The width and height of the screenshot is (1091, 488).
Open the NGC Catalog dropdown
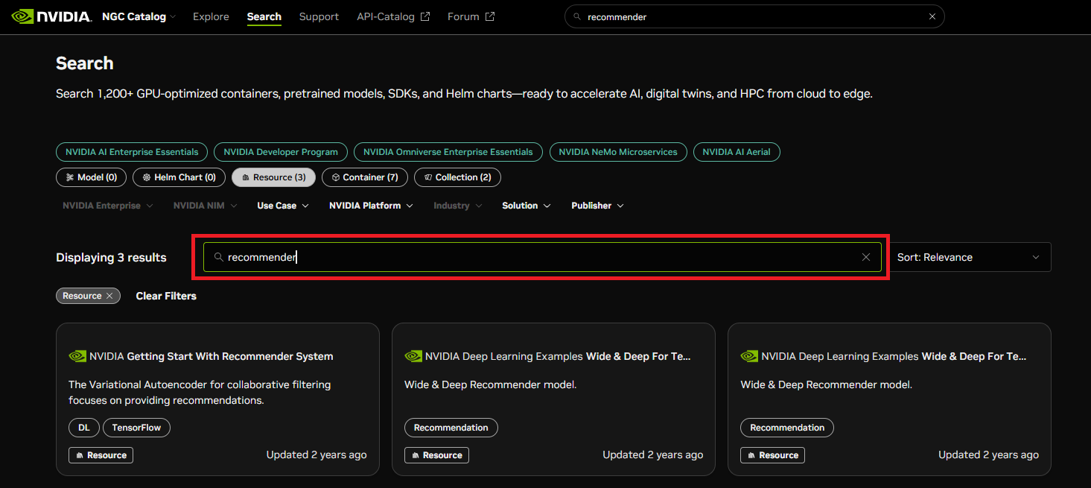tap(139, 16)
